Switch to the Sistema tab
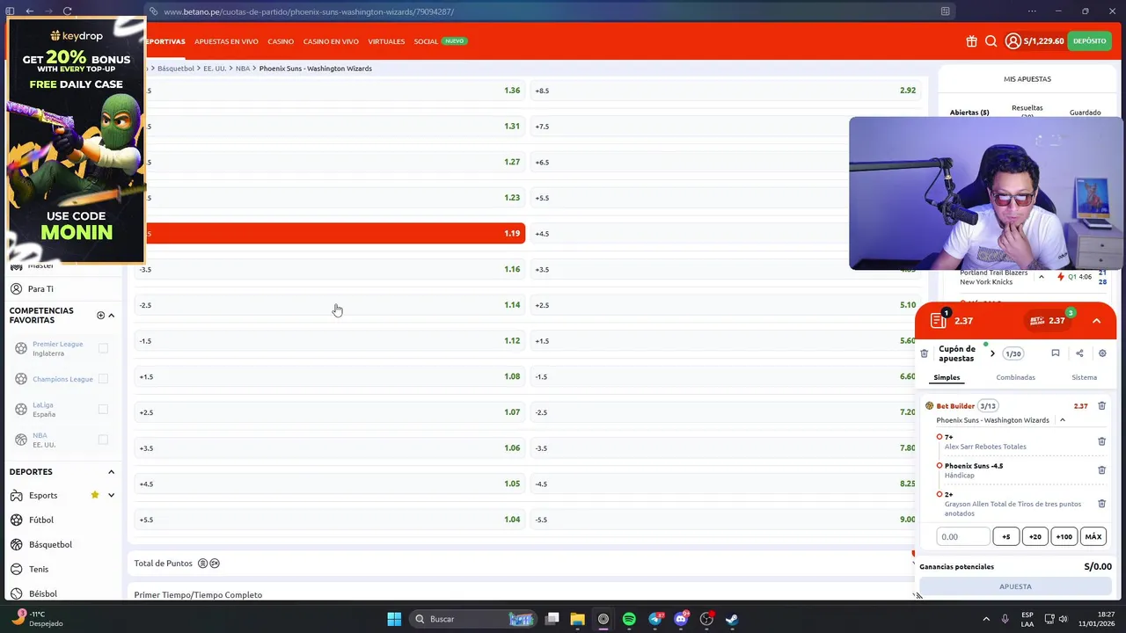The height and width of the screenshot is (633, 1126). pyautogui.click(x=1084, y=377)
